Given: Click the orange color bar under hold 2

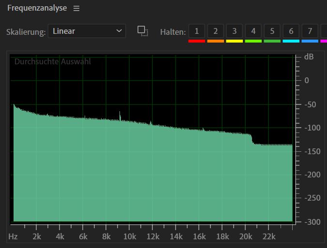Looking at the screenshot, I should [x=215, y=41].
